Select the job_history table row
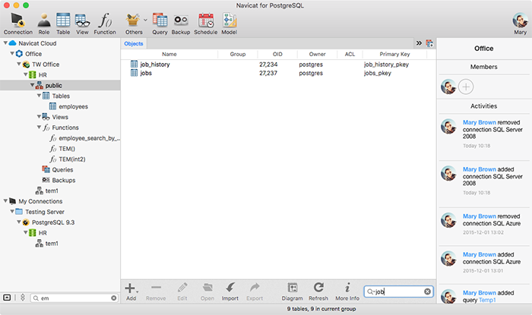The image size is (532, 315). (x=278, y=65)
